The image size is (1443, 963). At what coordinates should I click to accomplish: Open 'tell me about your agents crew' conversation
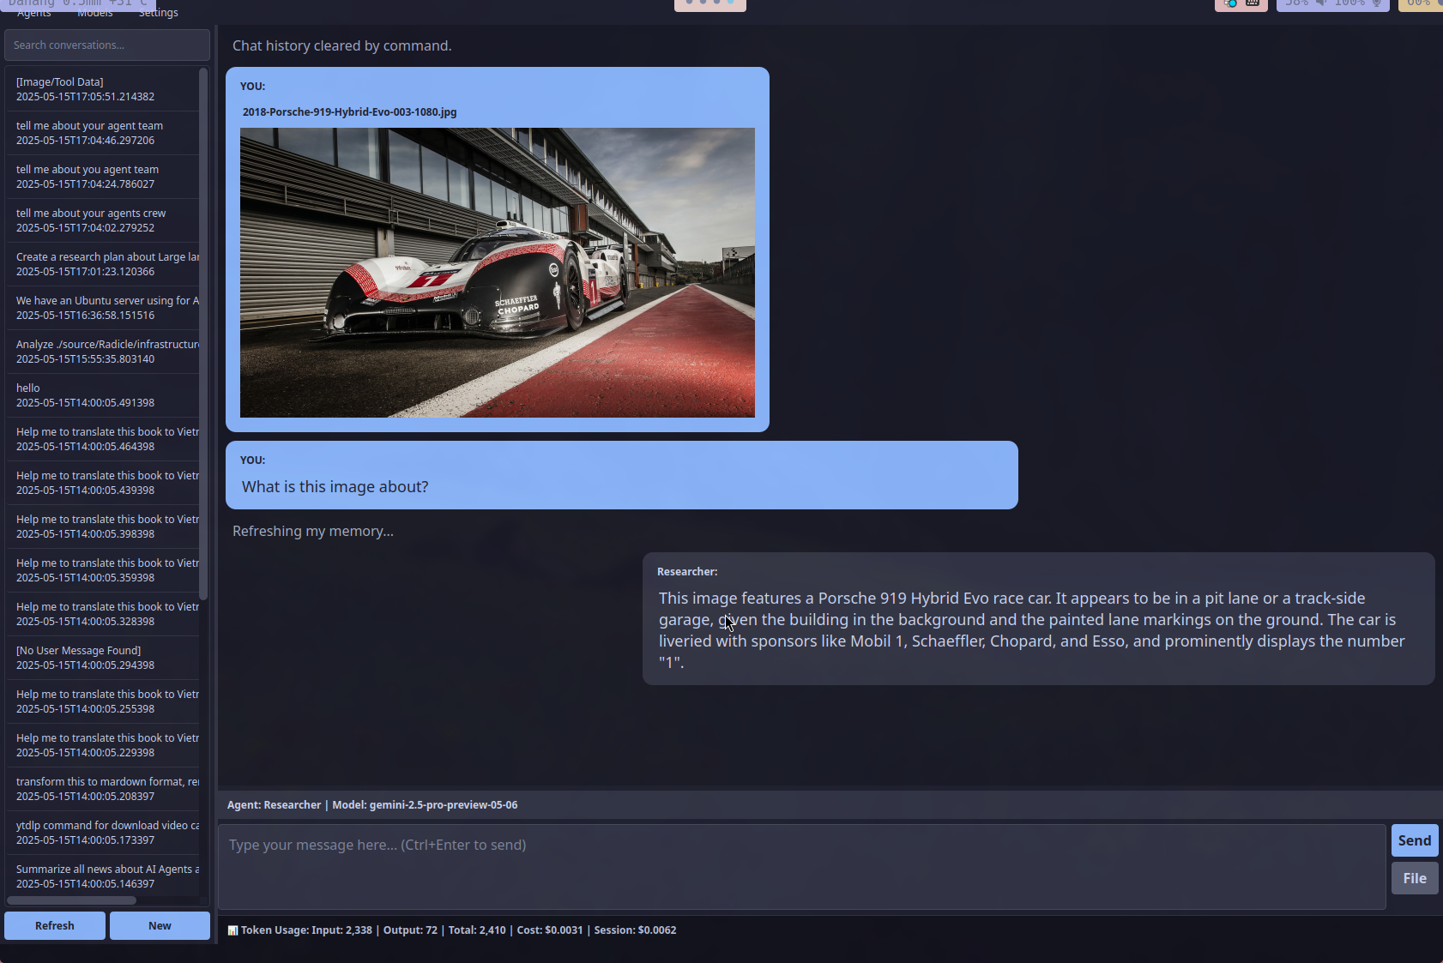click(x=103, y=220)
